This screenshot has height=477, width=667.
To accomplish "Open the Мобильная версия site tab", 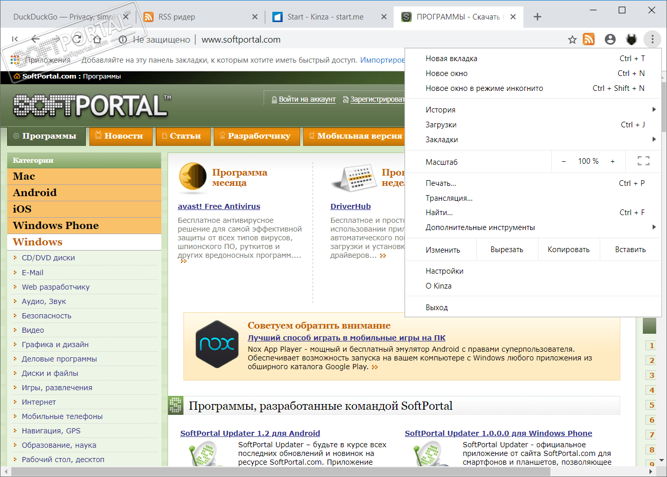I will (355, 136).
